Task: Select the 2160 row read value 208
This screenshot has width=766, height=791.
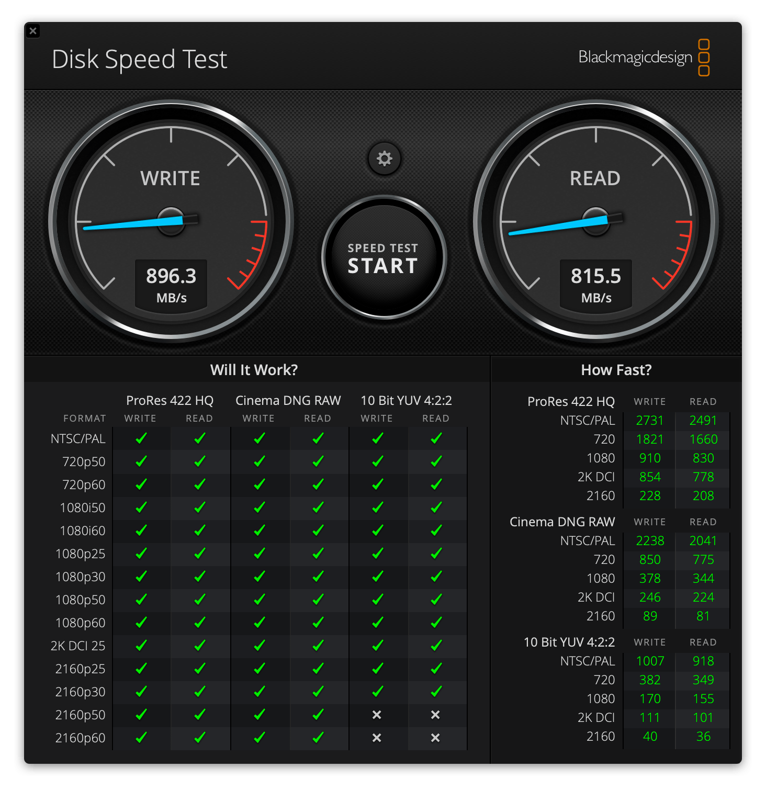Action: click(x=703, y=495)
